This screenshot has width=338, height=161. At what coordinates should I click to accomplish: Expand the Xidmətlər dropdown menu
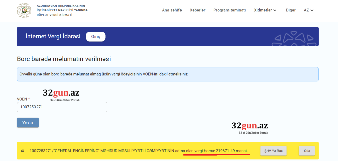(x=265, y=10)
